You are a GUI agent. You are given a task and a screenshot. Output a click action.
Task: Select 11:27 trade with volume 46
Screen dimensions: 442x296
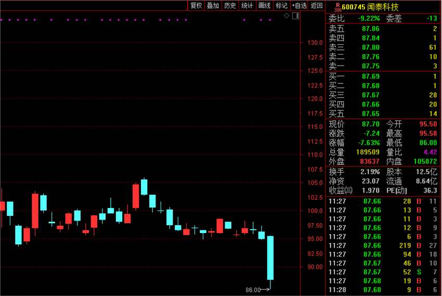383,263
